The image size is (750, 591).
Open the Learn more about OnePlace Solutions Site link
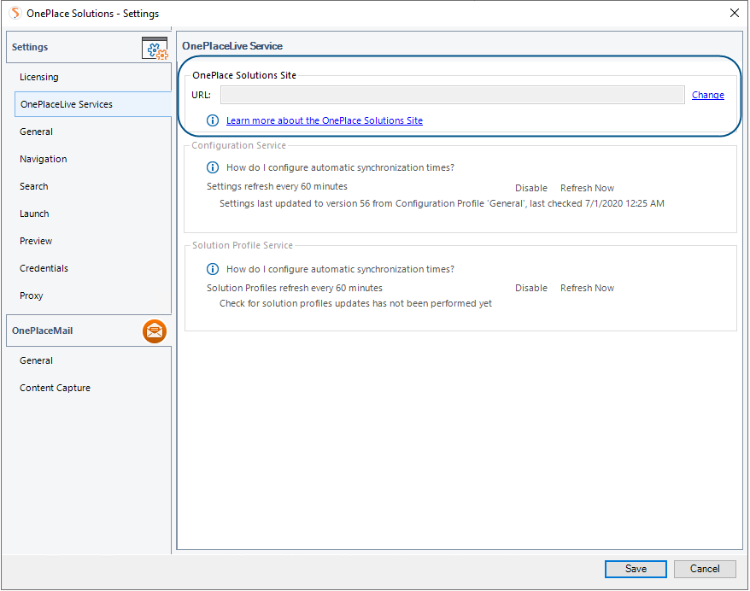point(324,120)
